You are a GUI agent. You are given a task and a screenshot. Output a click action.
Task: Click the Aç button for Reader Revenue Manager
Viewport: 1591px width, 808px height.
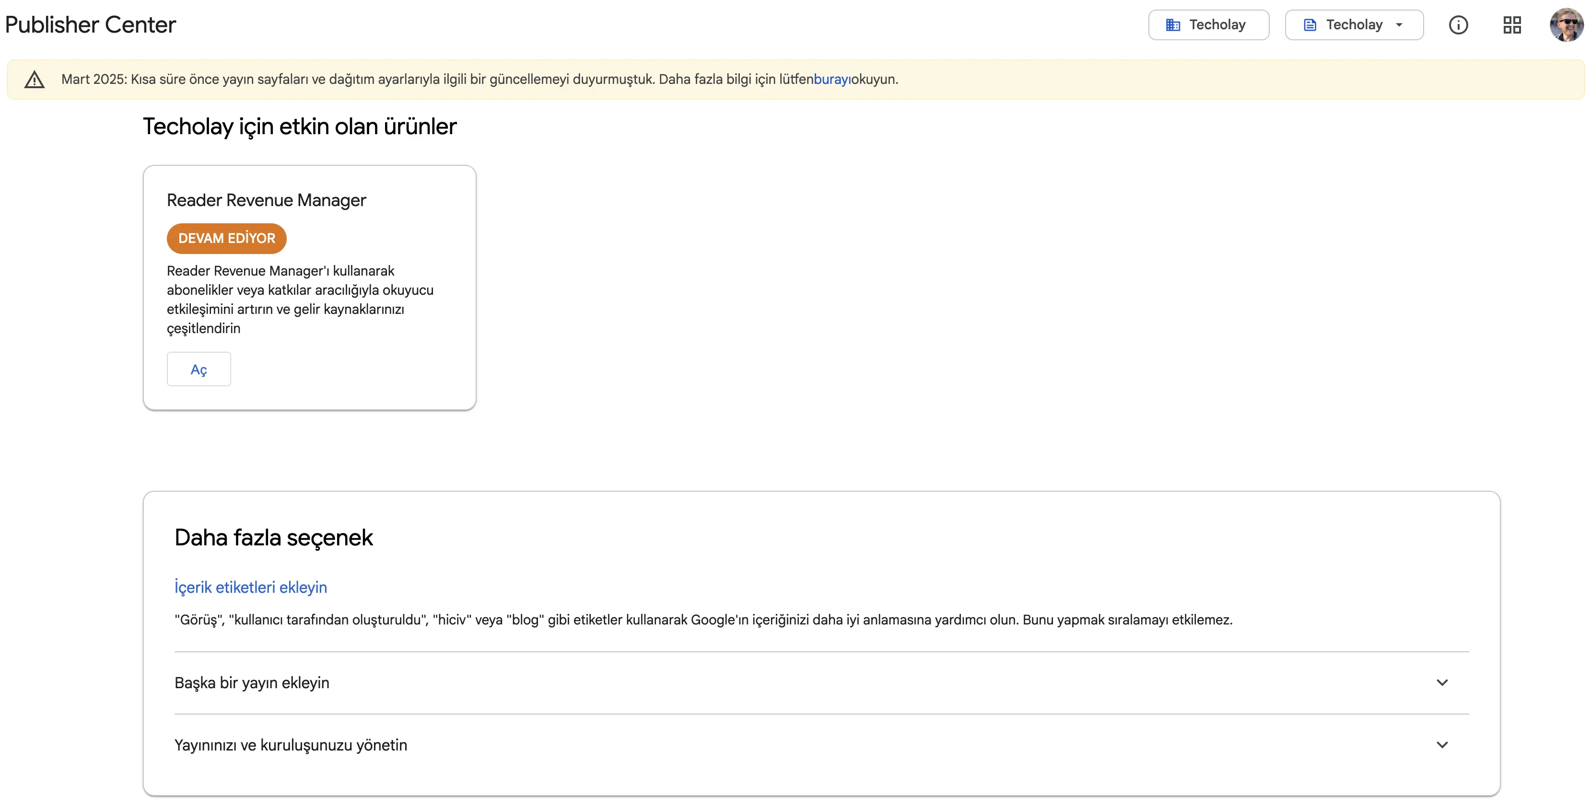[x=198, y=369]
